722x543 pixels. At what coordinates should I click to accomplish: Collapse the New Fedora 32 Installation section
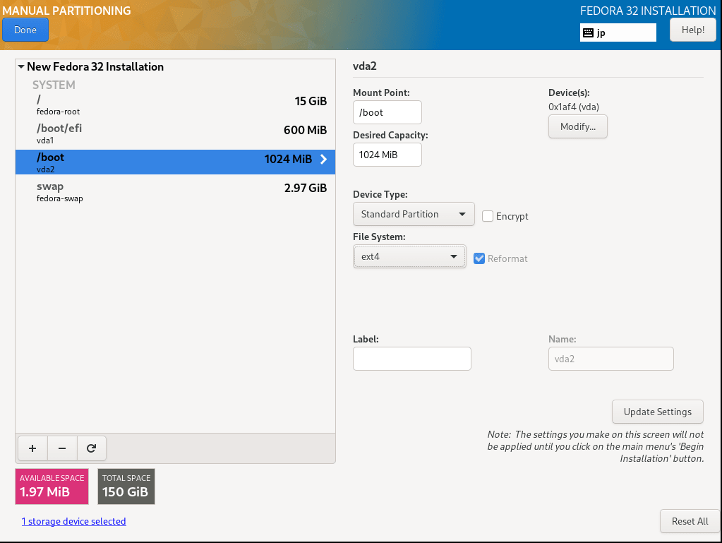[x=21, y=67]
